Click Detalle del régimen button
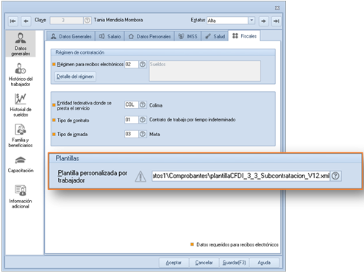The image size is (364, 273). [x=75, y=77]
